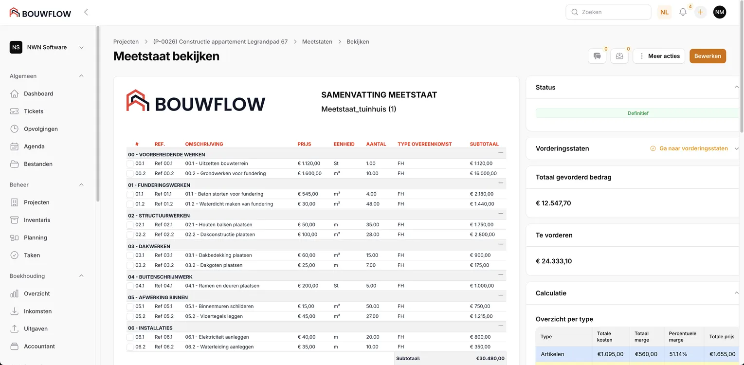The height and width of the screenshot is (365, 744).
Task: Collapse the 01 - Funderingswerken group
Action: coord(500,183)
